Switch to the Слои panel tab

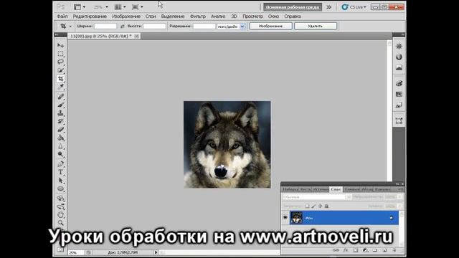pyautogui.click(x=336, y=189)
